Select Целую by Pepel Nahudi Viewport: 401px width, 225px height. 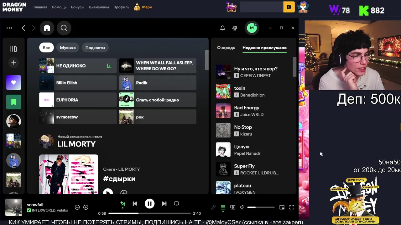click(254, 150)
